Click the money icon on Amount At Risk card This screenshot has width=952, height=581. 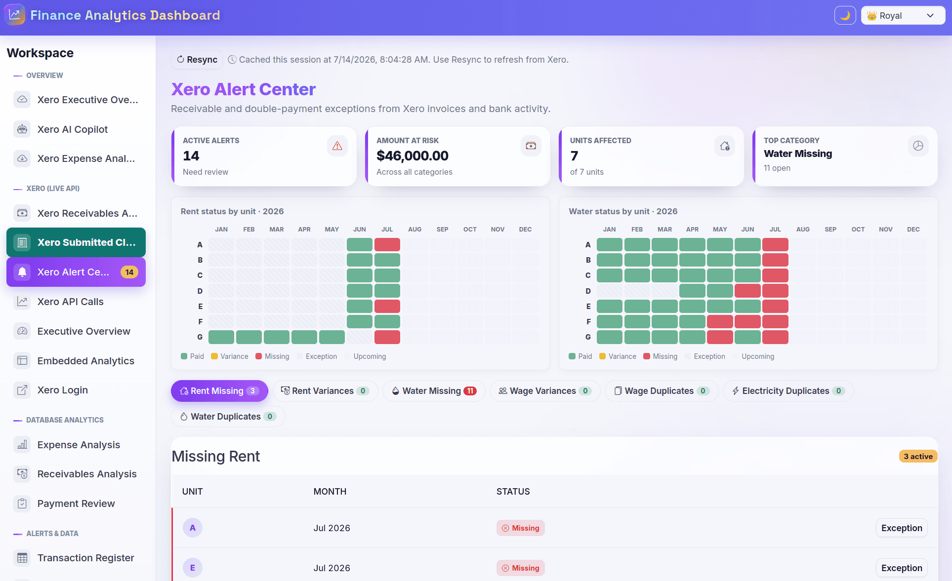[x=531, y=146]
